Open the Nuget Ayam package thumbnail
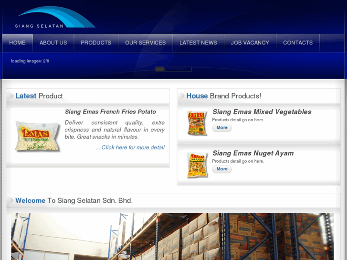The image size is (347, 260). [x=197, y=165]
